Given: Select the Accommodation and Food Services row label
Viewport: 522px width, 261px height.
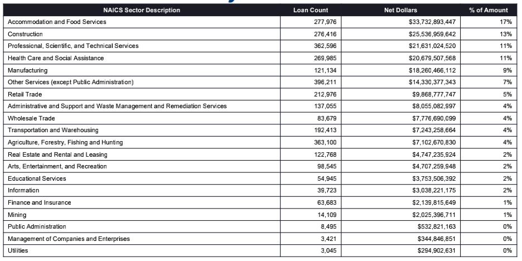Looking at the screenshot, I should click(57, 22).
